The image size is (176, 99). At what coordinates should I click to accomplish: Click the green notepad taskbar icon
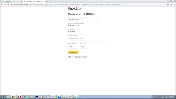click(31, 97)
